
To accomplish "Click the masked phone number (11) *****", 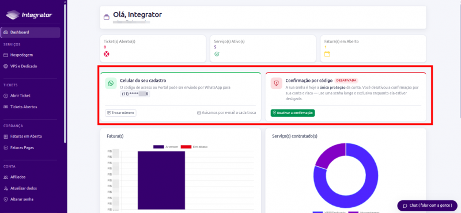I will [x=135, y=94].
